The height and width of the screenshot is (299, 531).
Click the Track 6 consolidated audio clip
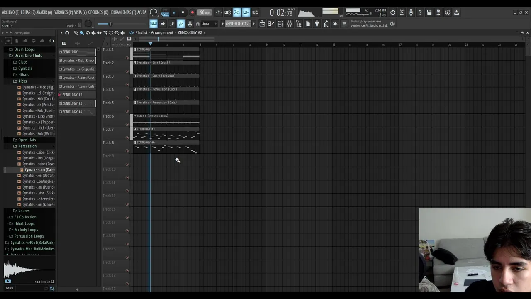point(166,120)
